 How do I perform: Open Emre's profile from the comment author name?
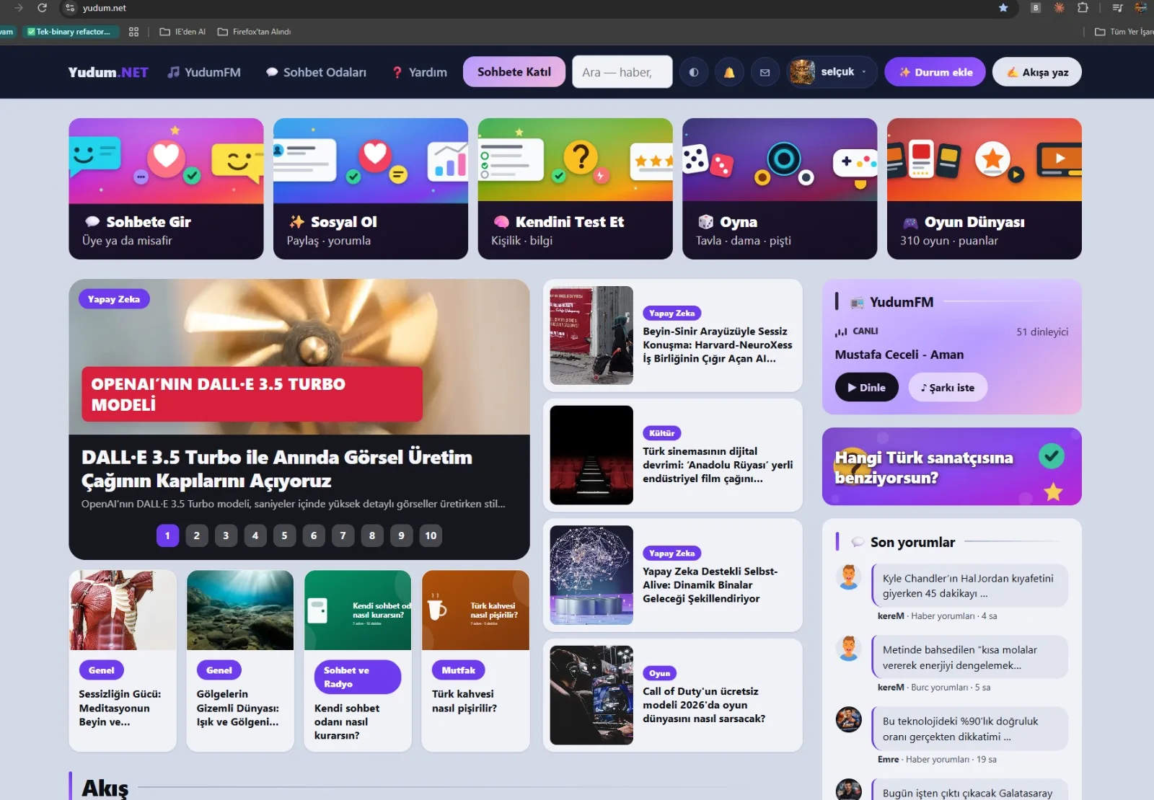pyautogui.click(x=888, y=760)
